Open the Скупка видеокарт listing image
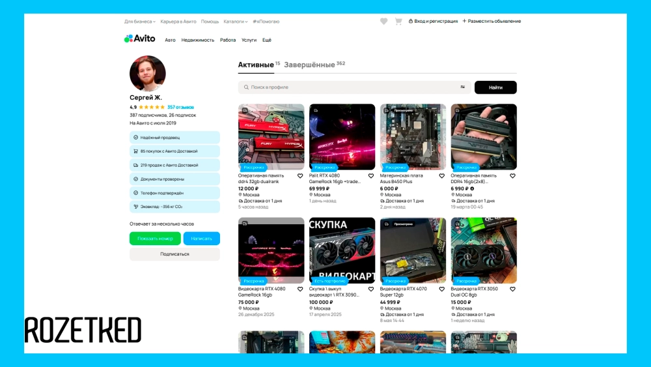The height and width of the screenshot is (367, 651). click(342, 250)
